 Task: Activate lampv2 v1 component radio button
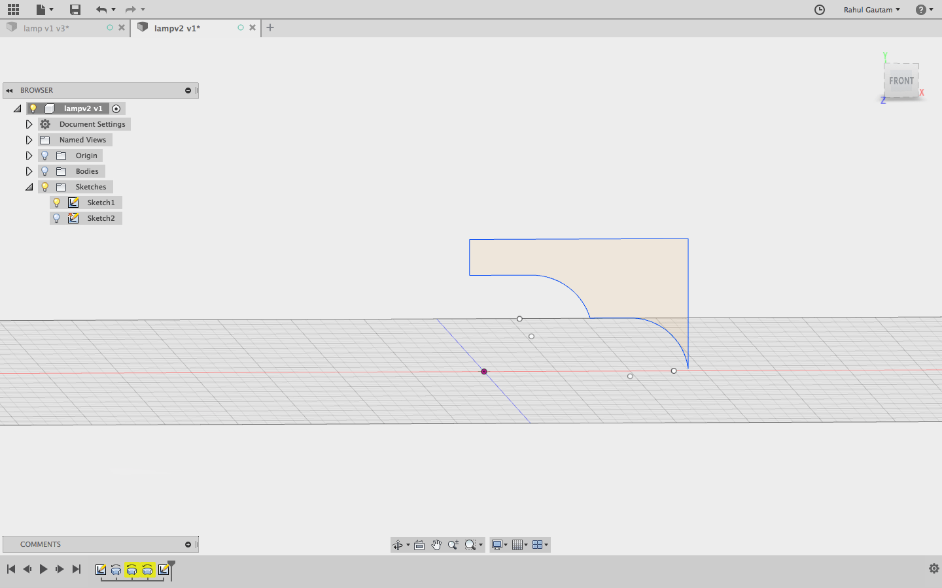click(116, 108)
